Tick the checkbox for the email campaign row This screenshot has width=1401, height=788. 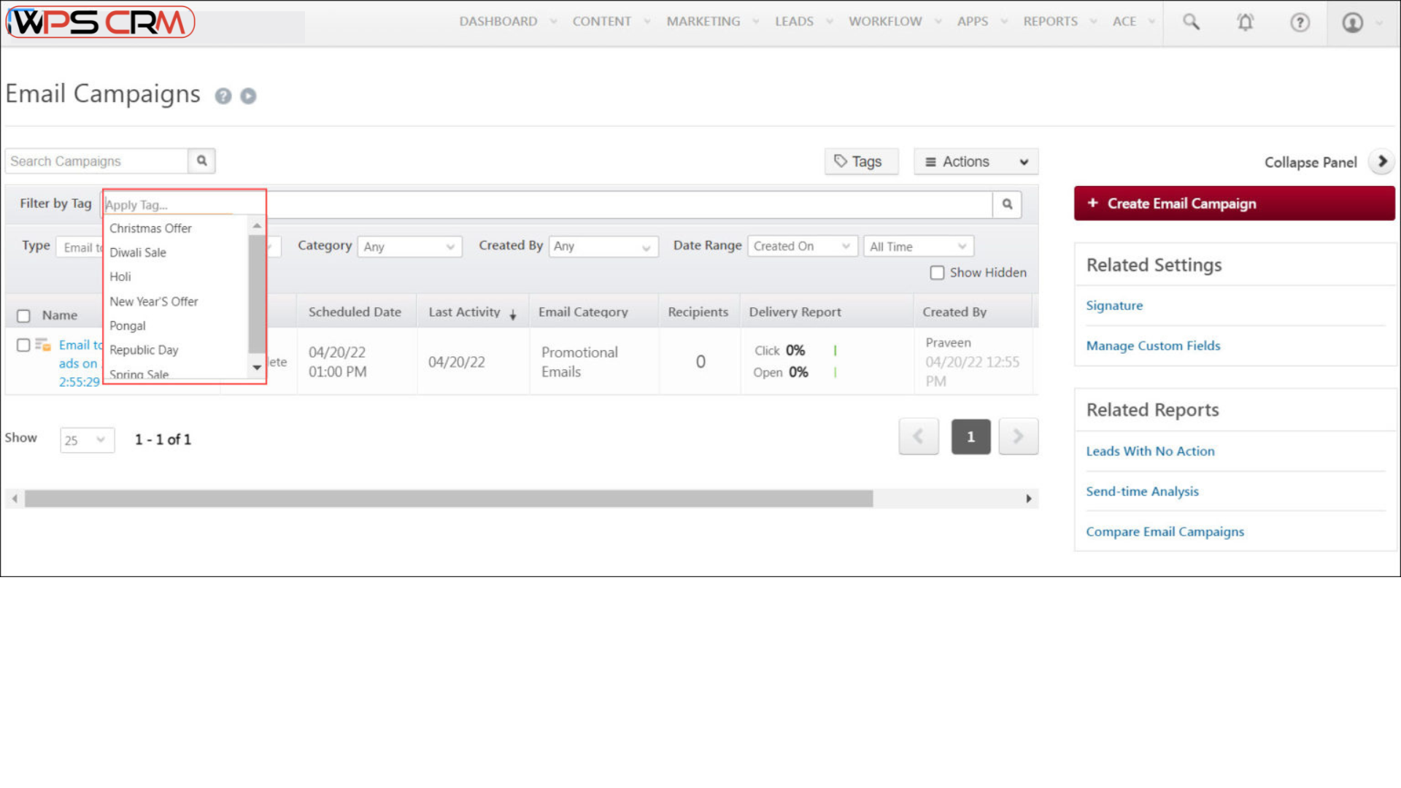coord(23,345)
